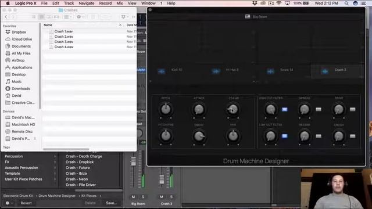Click the AirPlay display icon in menu bar
The height and width of the screenshot is (209, 372).
tap(287, 3)
